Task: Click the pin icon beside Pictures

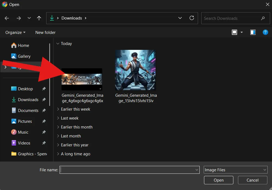Action: pos(44,121)
